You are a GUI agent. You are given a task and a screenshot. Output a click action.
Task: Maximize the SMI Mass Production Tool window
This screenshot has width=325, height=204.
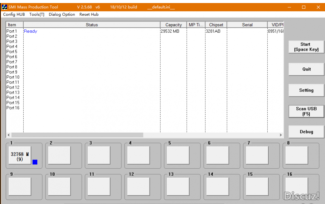(304, 7)
